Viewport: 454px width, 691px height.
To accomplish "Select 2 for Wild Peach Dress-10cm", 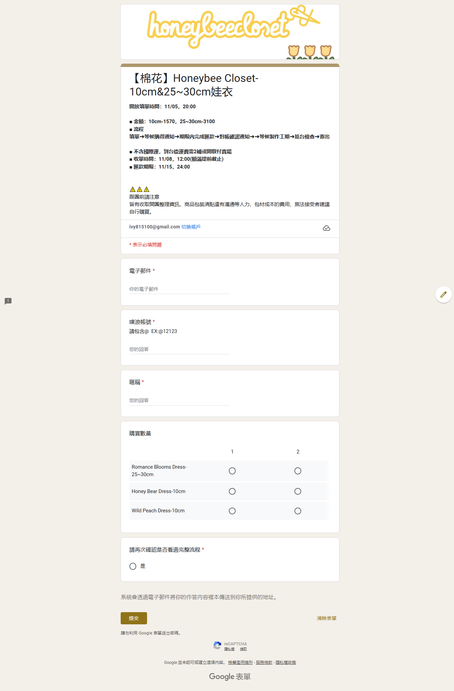I will point(298,511).
